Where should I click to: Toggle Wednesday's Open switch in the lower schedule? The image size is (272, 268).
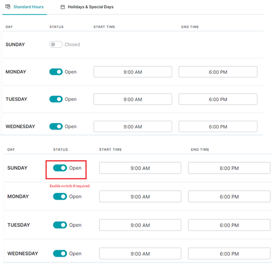[x=60, y=253]
